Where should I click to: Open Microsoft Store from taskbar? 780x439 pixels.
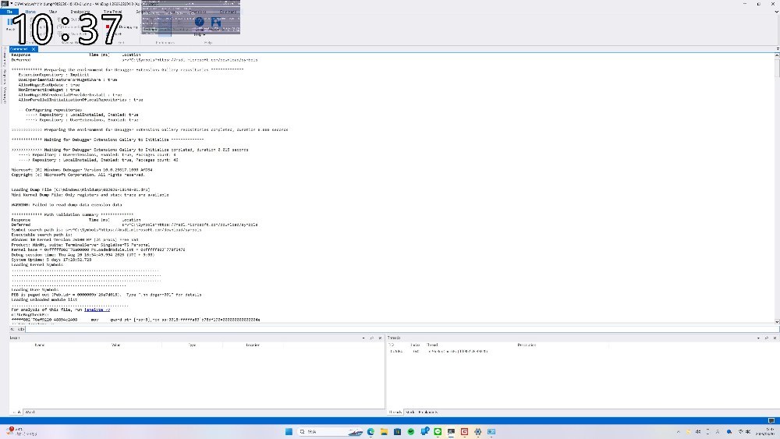pos(398,431)
